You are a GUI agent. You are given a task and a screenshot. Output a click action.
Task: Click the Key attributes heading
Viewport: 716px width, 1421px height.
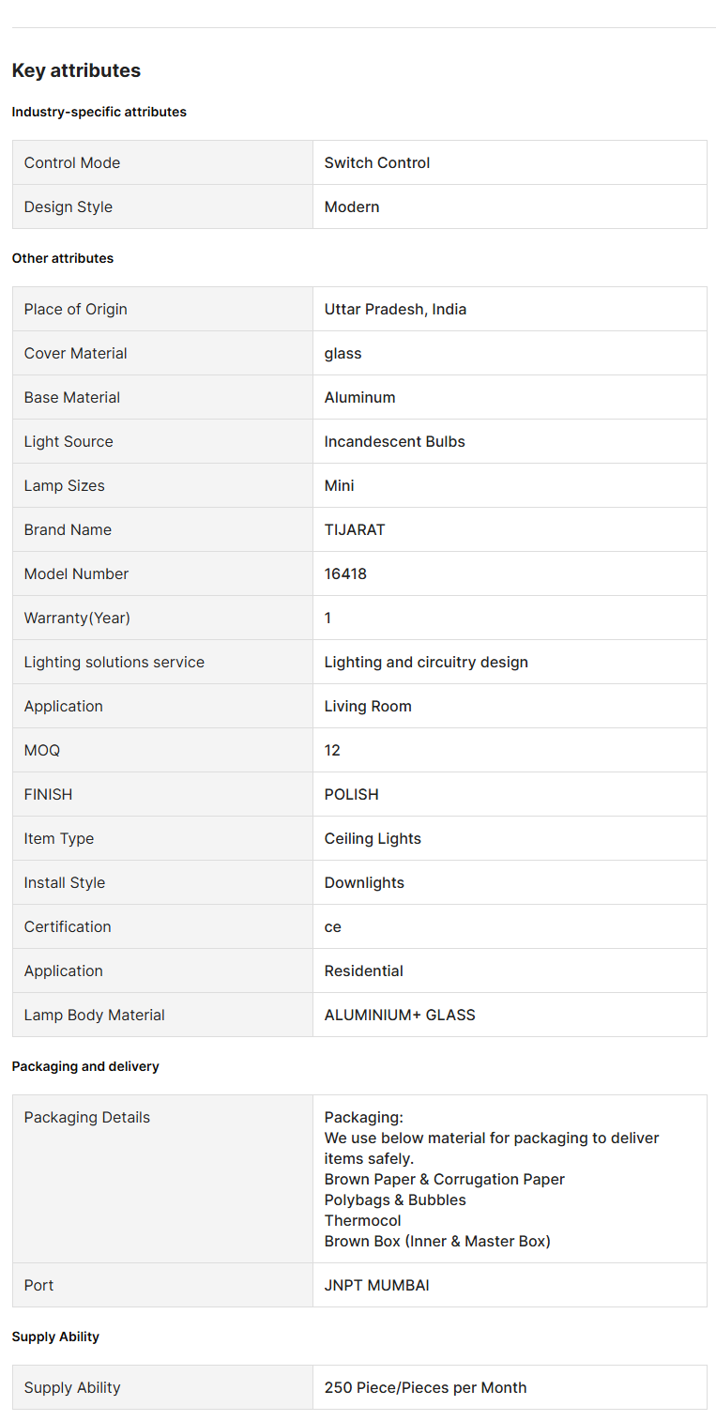click(x=76, y=70)
